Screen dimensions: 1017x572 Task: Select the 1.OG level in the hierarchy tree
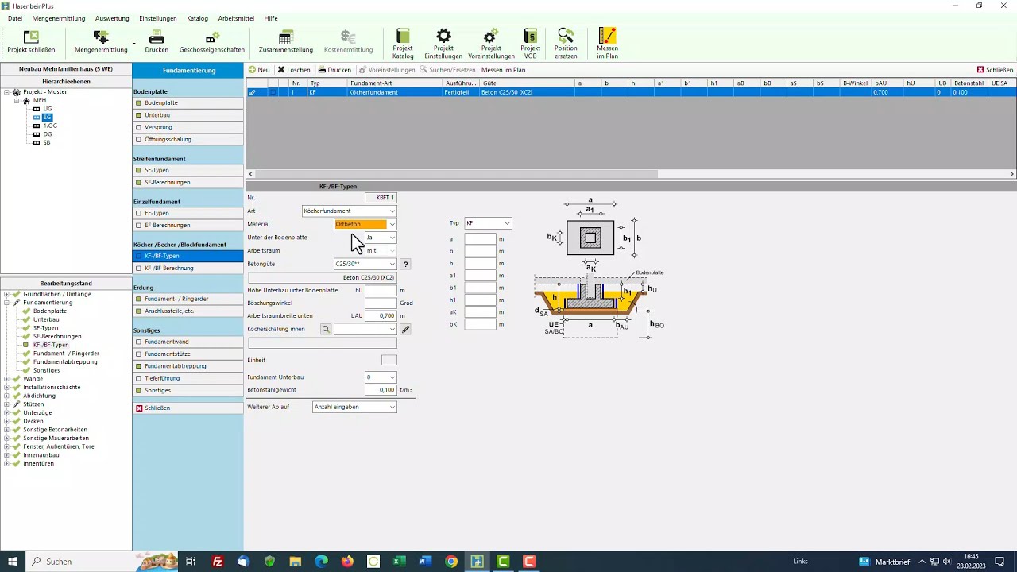pos(49,126)
